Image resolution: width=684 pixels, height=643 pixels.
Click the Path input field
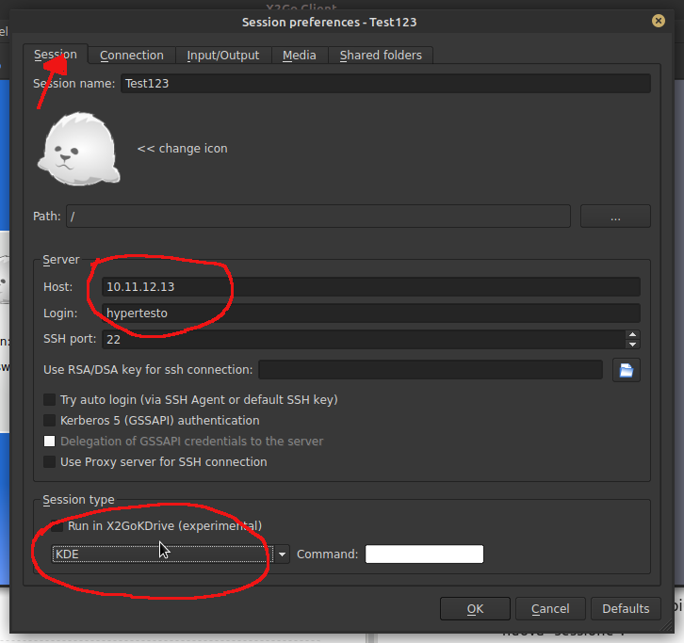pyautogui.click(x=318, y=217)
